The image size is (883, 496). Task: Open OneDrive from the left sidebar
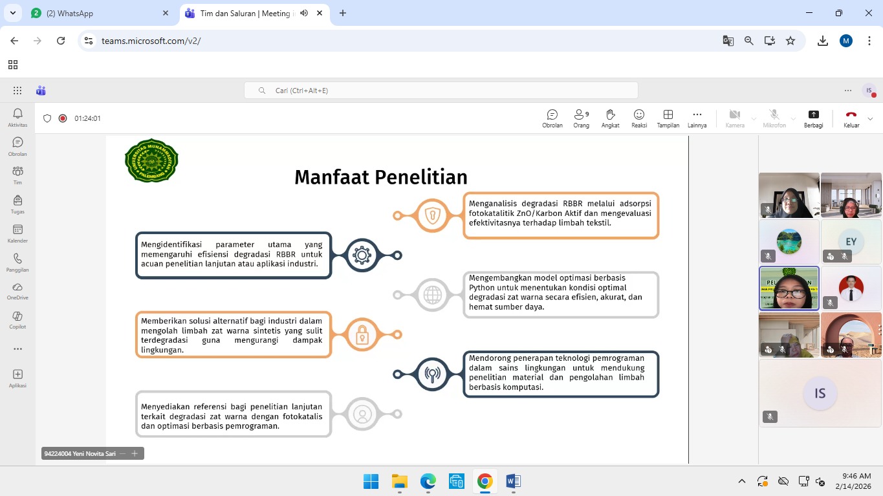[17, 290]
